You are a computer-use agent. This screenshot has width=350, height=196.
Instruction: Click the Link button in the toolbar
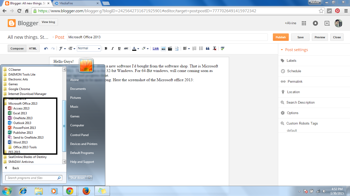(x=156, y=48)
